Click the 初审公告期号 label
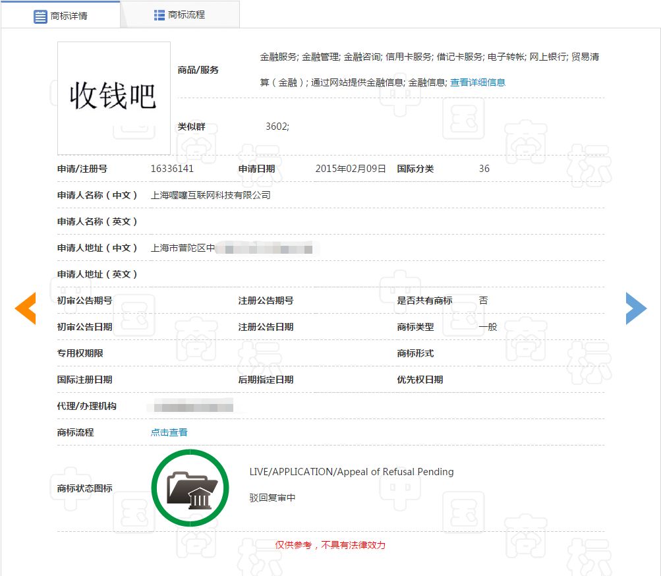This screenshot has height=576, width=661. 85,301
